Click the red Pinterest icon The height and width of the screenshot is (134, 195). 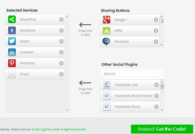click(x=12, y=63)
